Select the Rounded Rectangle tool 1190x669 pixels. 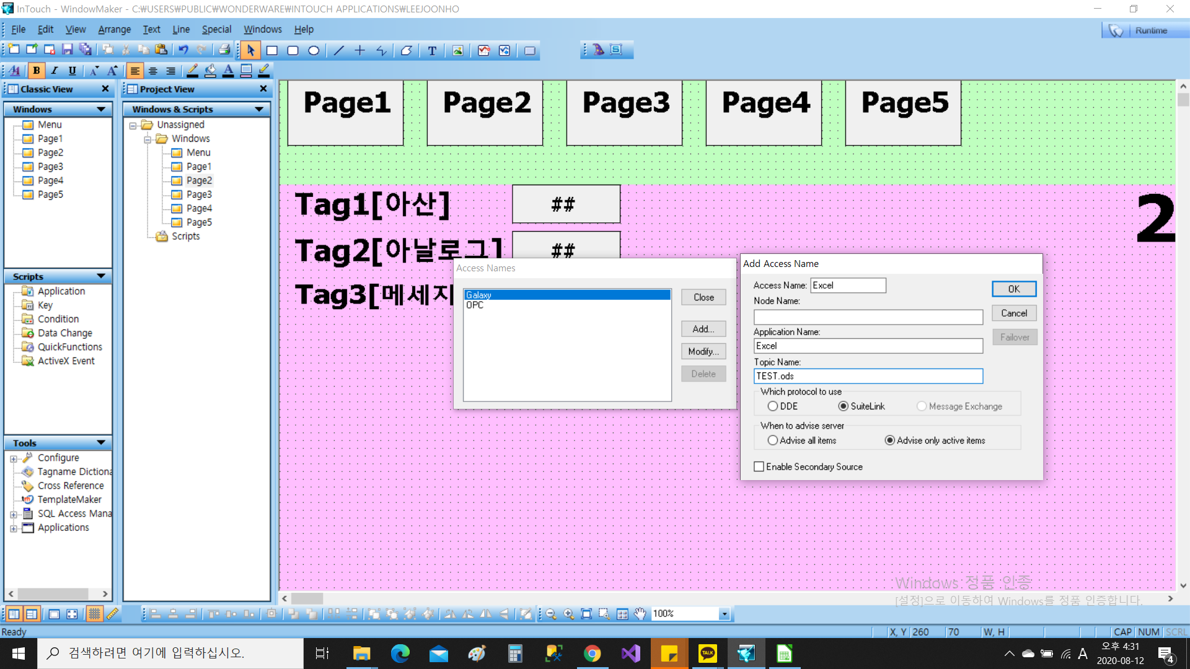(x=293, y=51)
